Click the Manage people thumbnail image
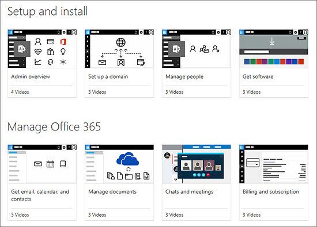The width and height of the screenshot is (317, 227). [x=197, y=49]
